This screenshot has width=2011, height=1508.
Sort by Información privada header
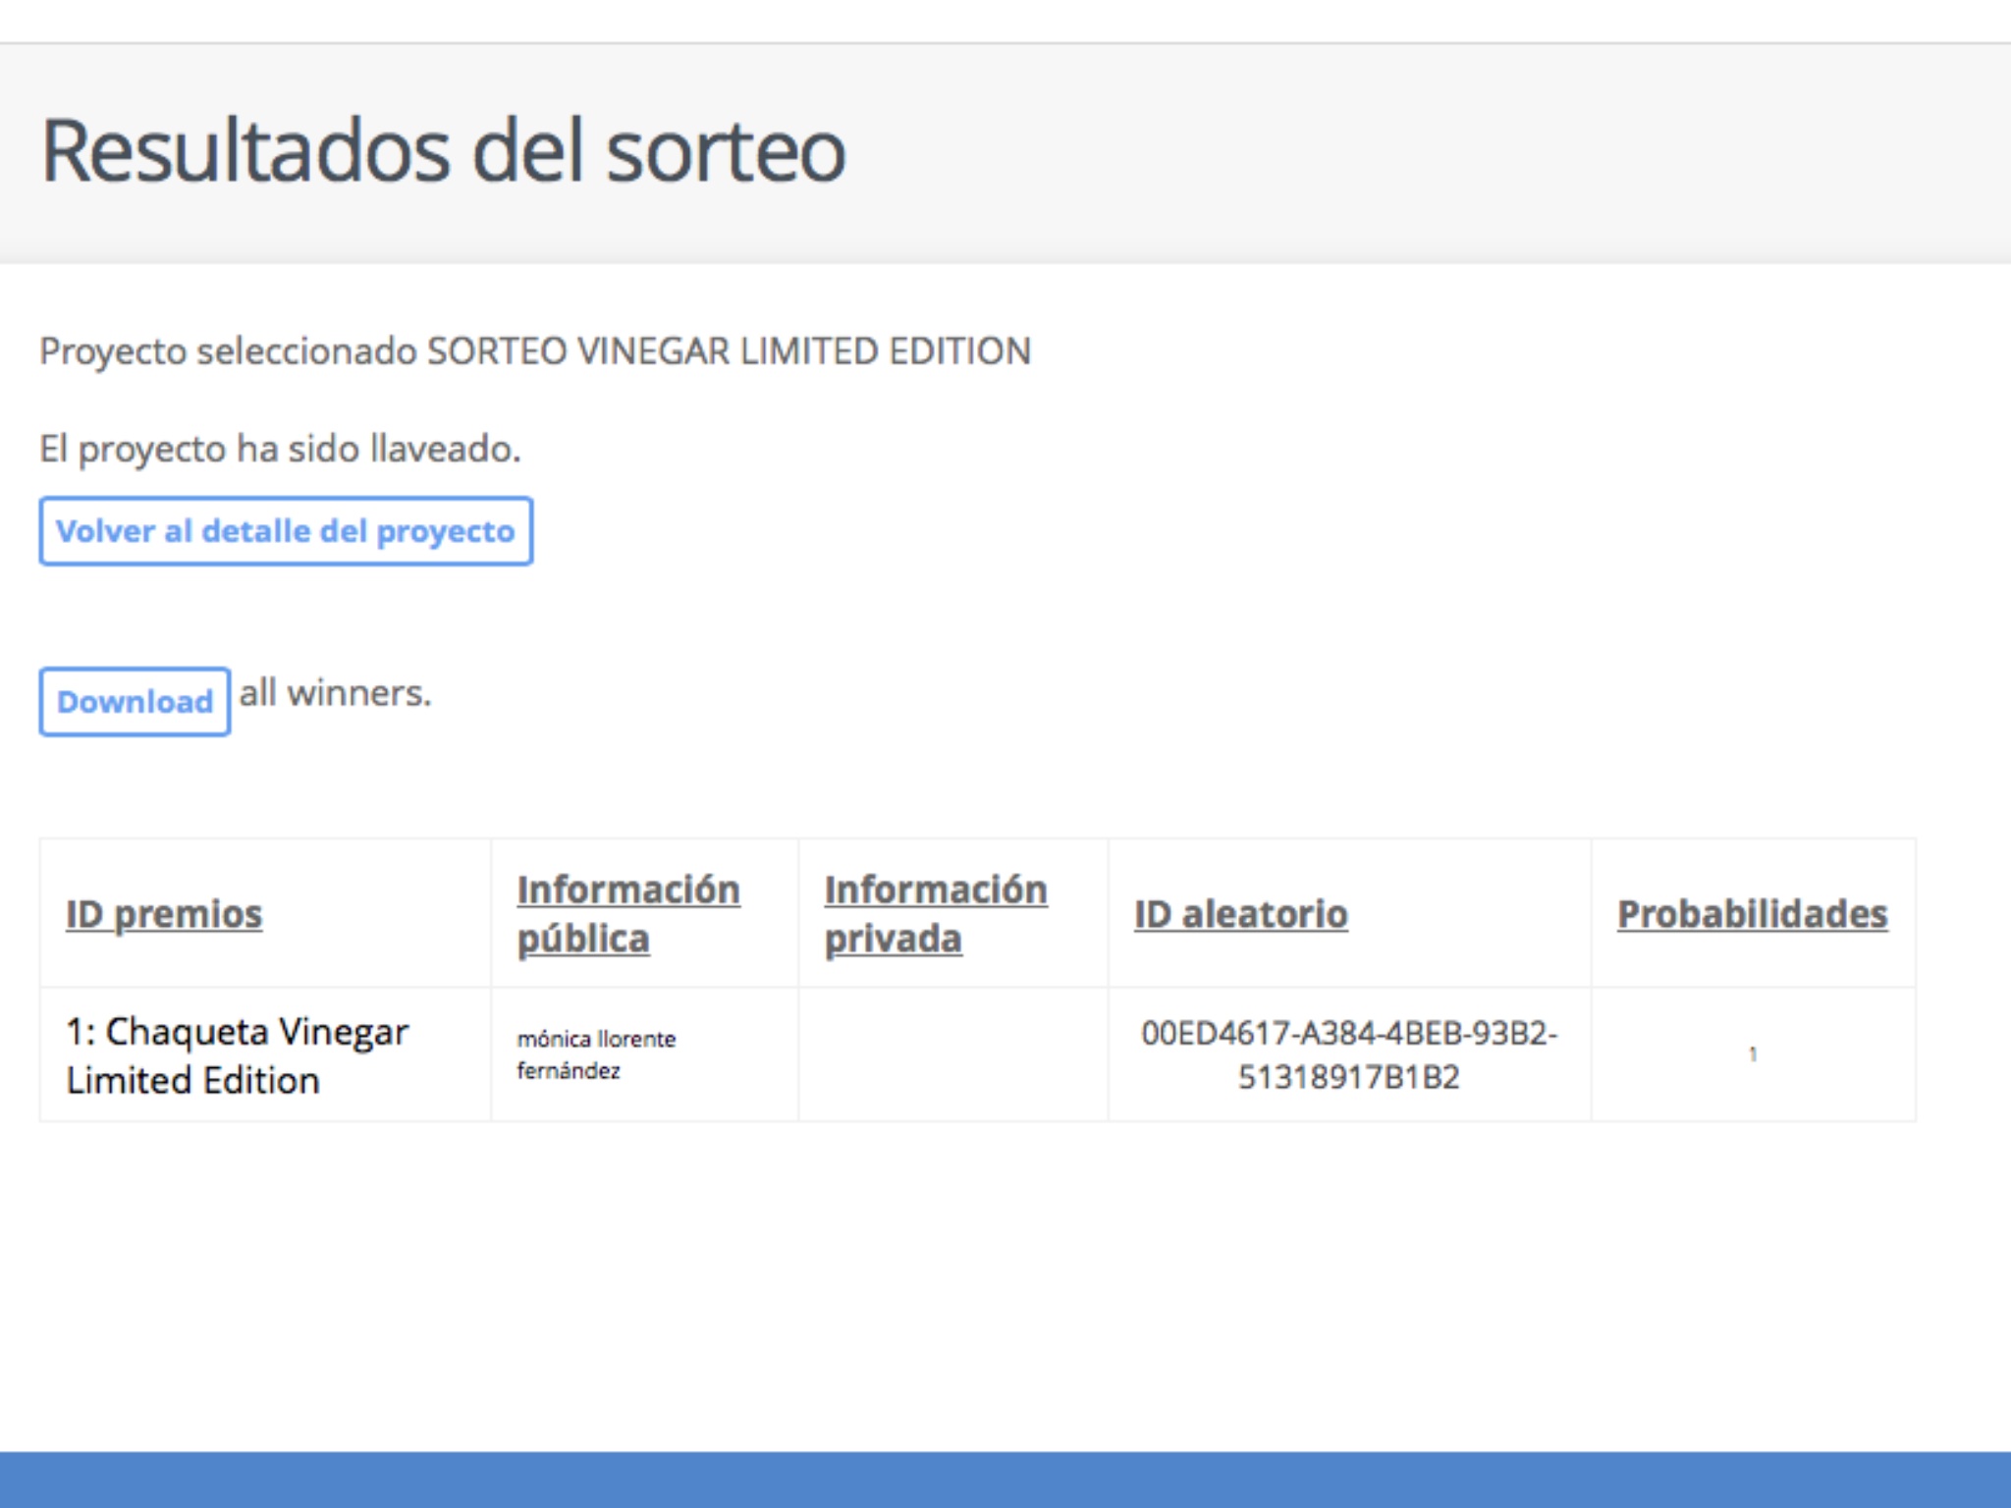pyautogui.click(x=935, y=914)
